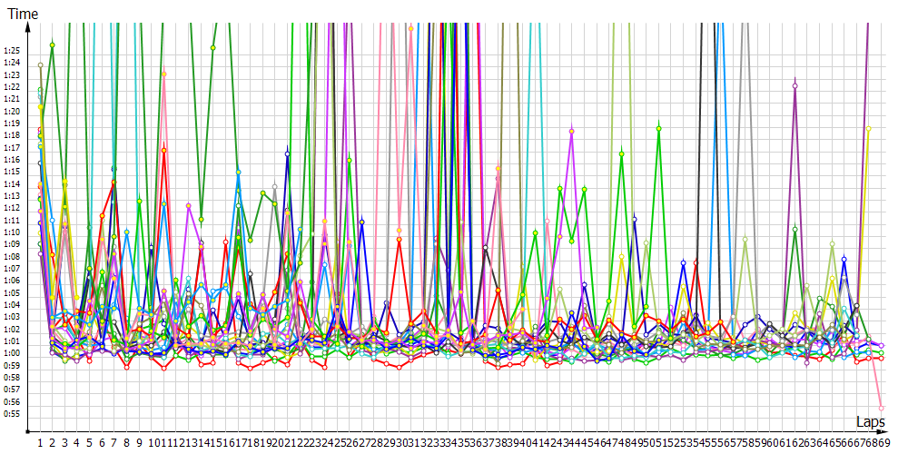Viewport: 908px width, 454px height.
Task: Click the pink data point at lap 69
Action: coord(881,408)
